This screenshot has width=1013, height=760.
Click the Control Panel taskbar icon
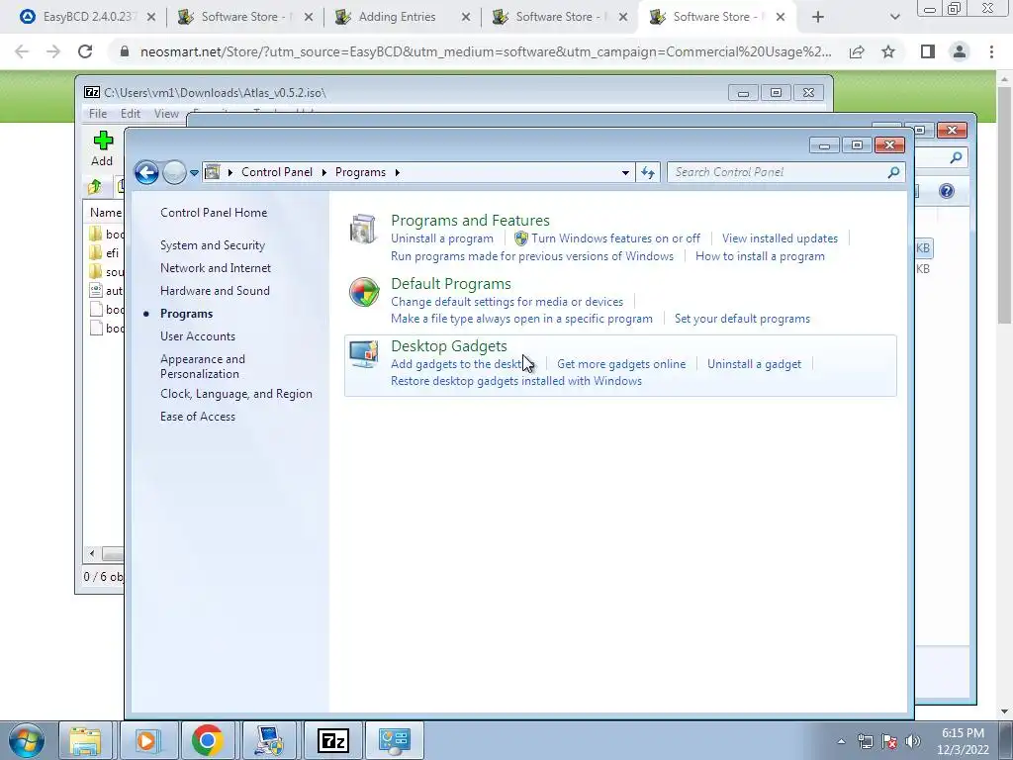395,740
